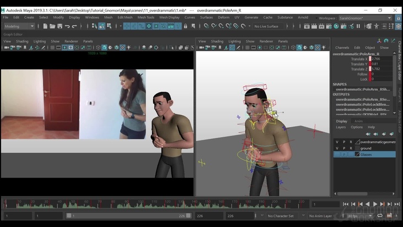Create layer from selected objects icon
The image size is (403, 227).
[x=391, y=134]
